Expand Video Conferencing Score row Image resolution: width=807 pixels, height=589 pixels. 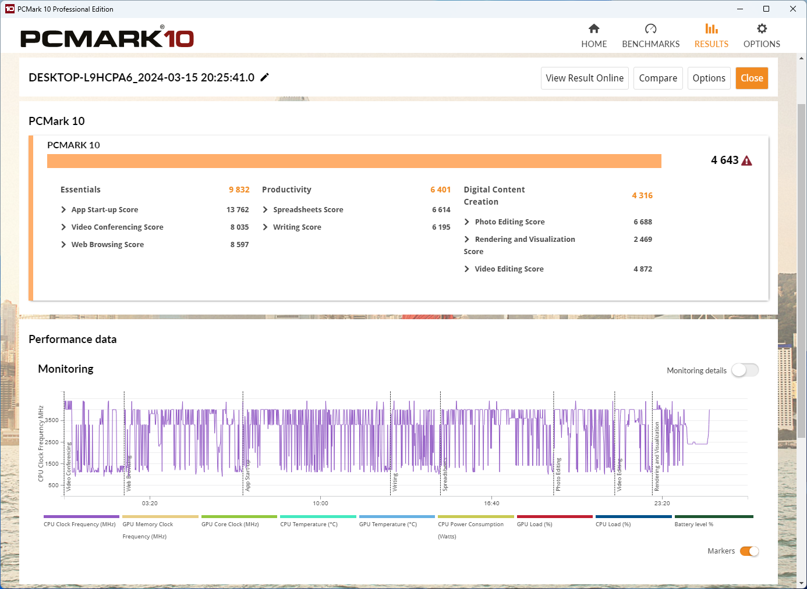(63, 227)
